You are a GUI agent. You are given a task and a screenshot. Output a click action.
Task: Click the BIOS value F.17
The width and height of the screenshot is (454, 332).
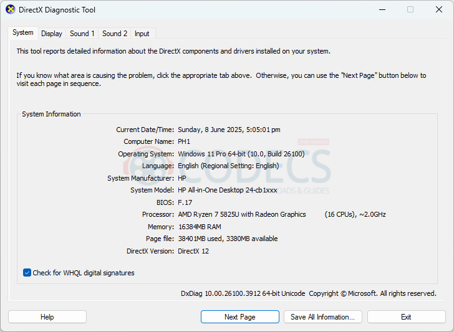pyautogui.click(x=185, y=202)
